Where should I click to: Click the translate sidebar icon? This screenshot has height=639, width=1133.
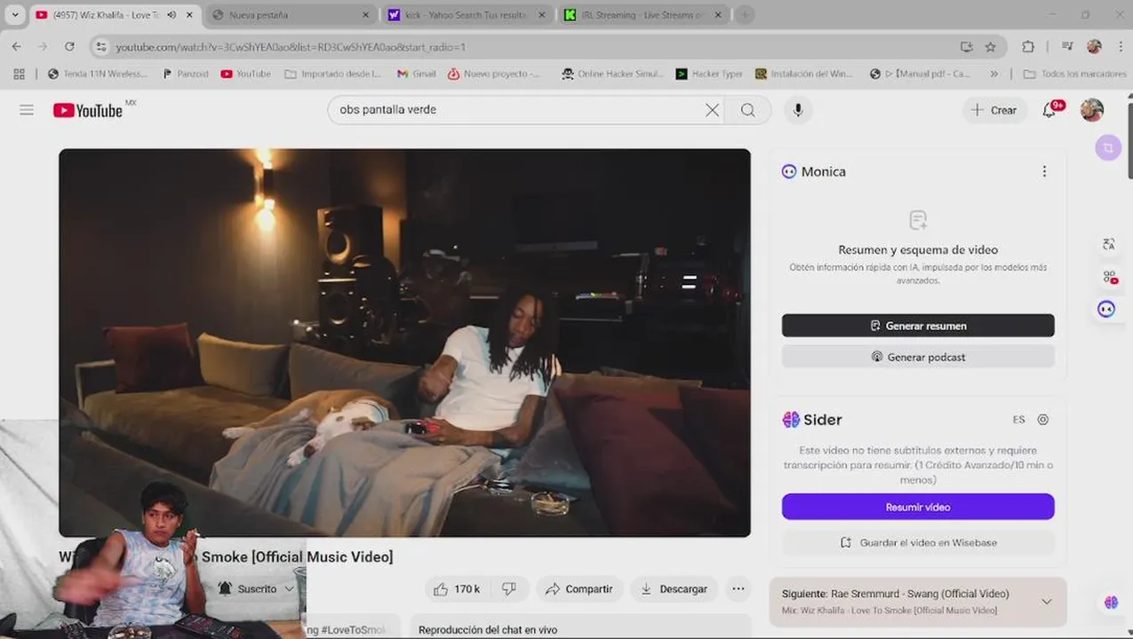tap(1109, 244)
